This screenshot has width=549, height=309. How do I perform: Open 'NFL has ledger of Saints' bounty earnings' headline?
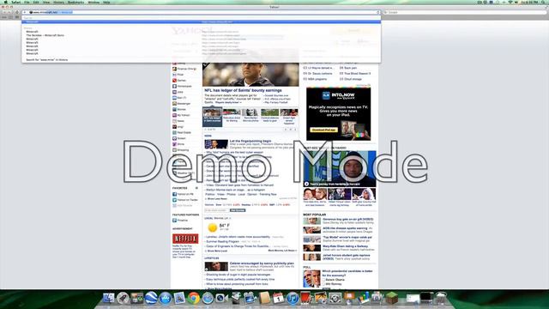[243, 90]
